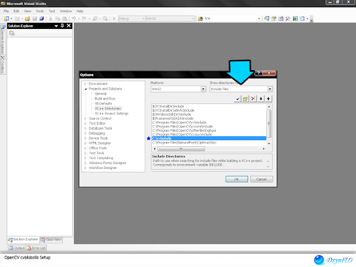356x267 pixels.
Task: Open the Find combo box dropdown arrow
Action: click(259, 18)
